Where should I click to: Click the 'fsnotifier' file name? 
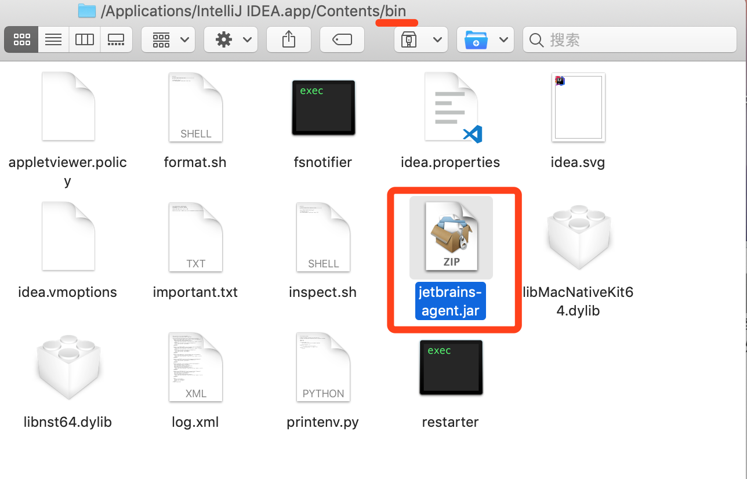322,162
